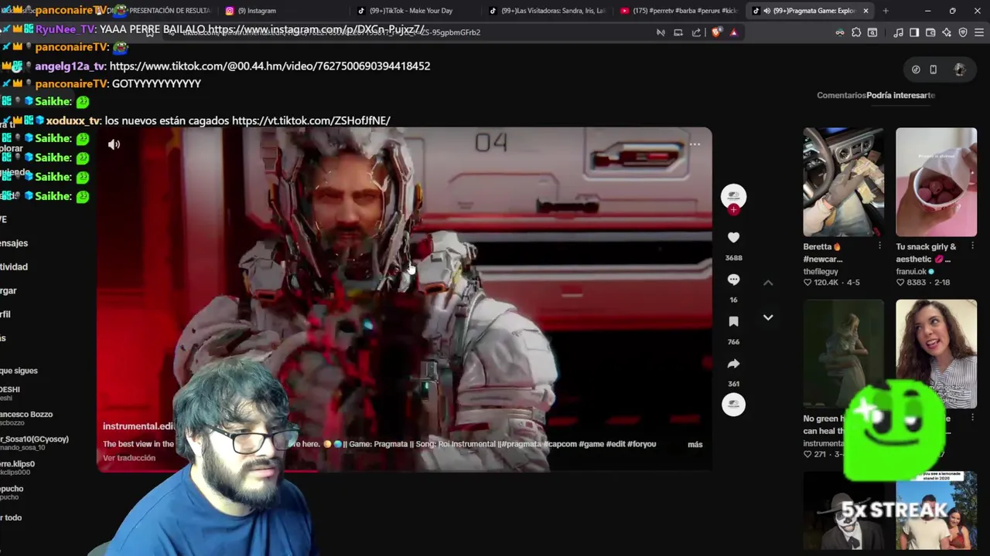This screenshot has height=556, width=990.
Task: Open RyuNee_TV's Instagram link in chat
Action: [x=316, y=29]
